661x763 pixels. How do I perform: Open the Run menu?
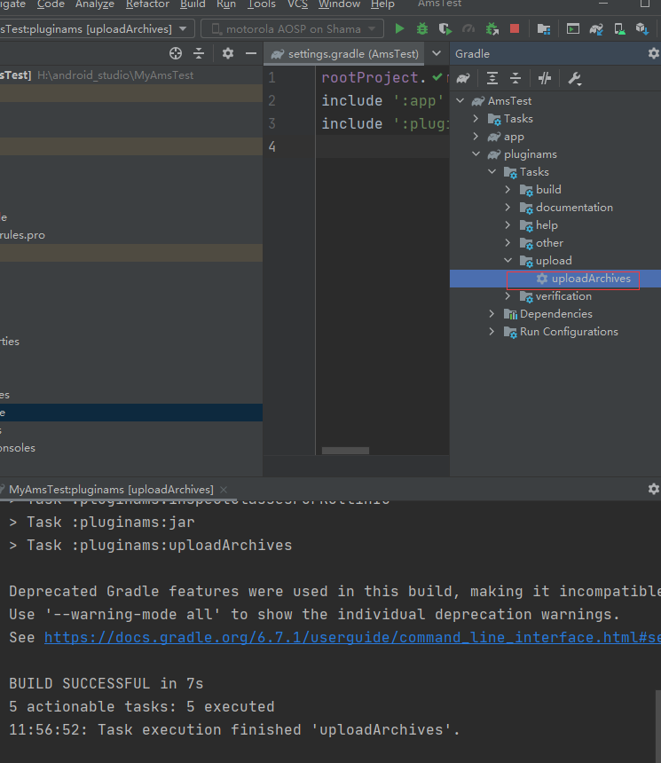coord(226,4)
